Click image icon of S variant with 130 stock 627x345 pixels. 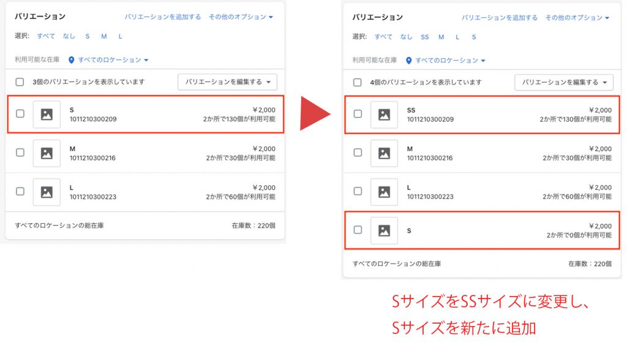[x=47, y=114]
